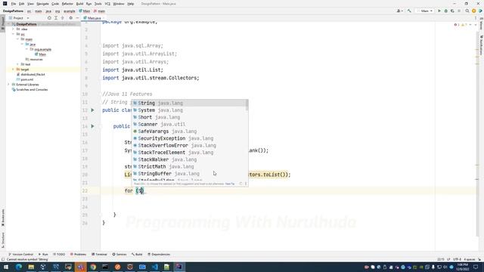Expand the target folder
This screenshot has height=272, width=484.
(14, 70)
